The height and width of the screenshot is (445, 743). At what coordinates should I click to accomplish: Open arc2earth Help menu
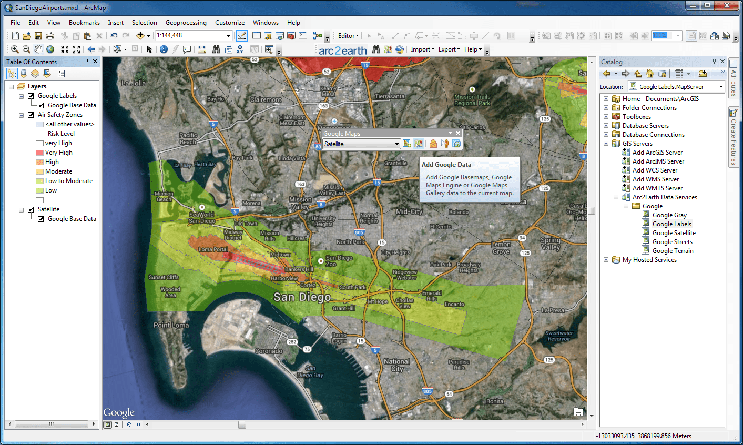pos(473,49)
